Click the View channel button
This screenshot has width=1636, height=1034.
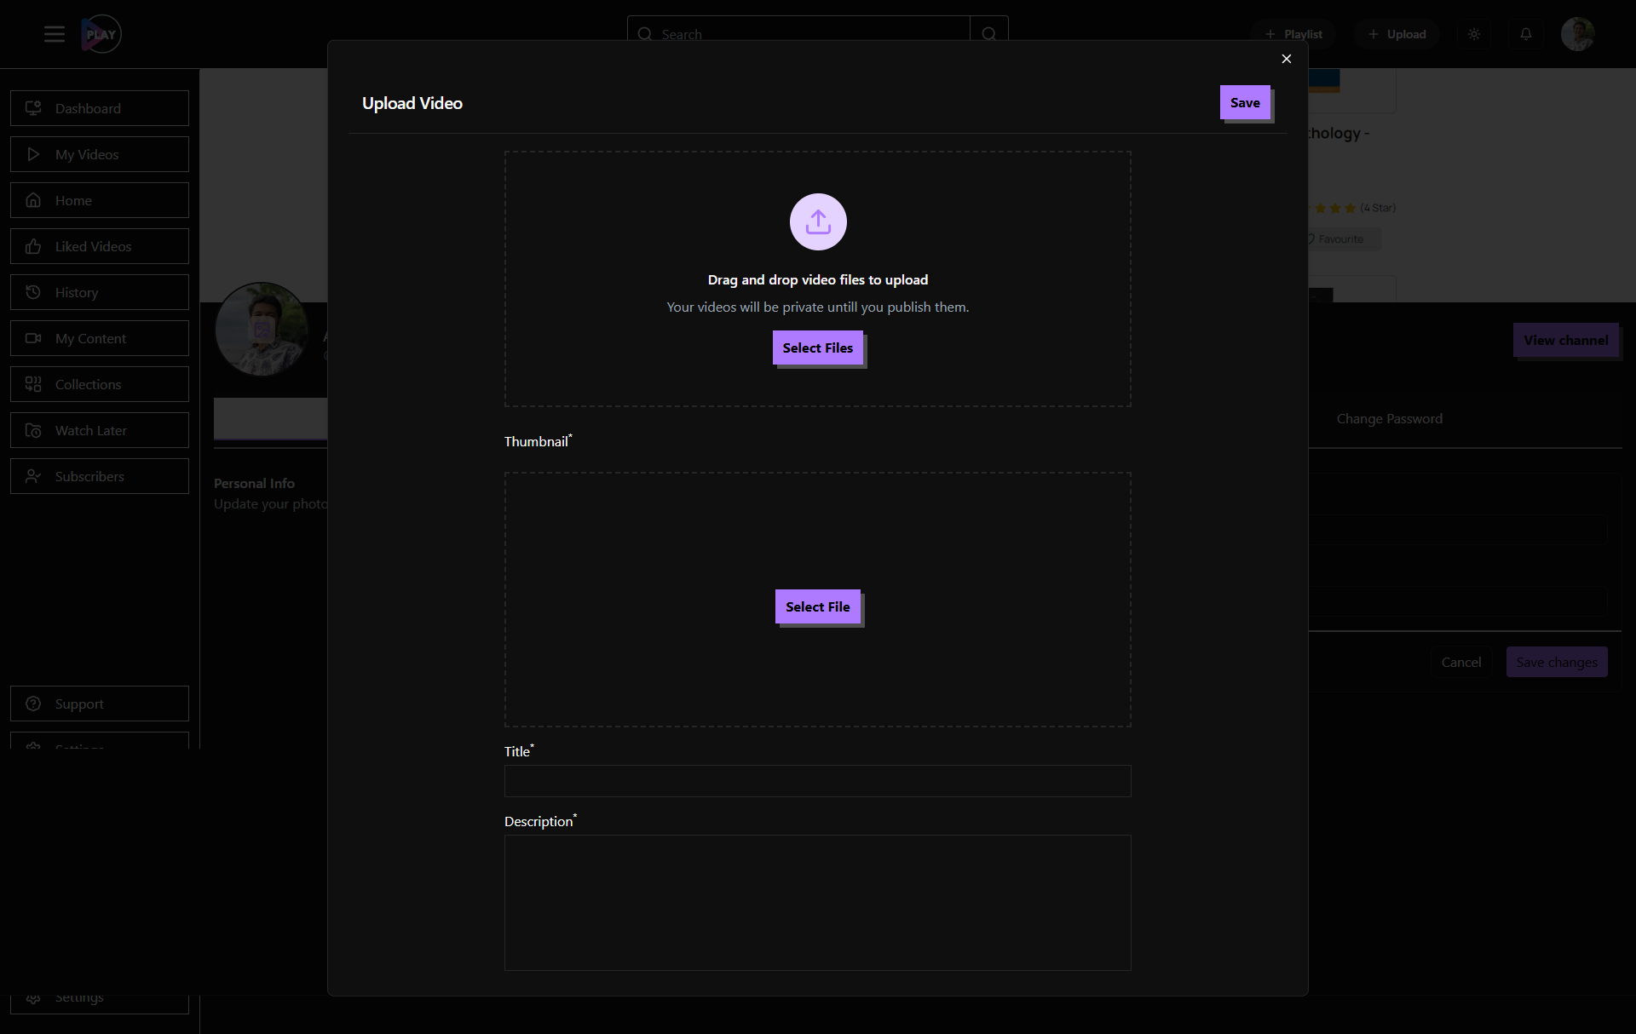(1565, 340)
